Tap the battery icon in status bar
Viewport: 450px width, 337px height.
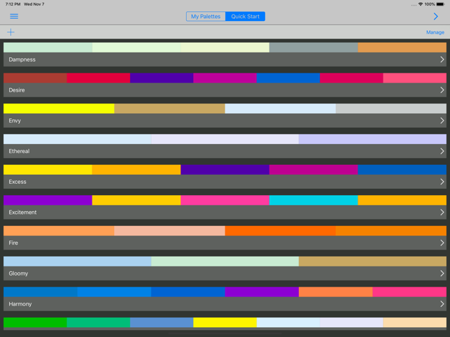coord(440,4)
